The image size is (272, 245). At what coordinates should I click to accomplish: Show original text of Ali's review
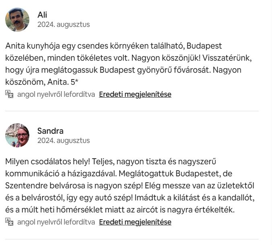(x=135, y=94)
